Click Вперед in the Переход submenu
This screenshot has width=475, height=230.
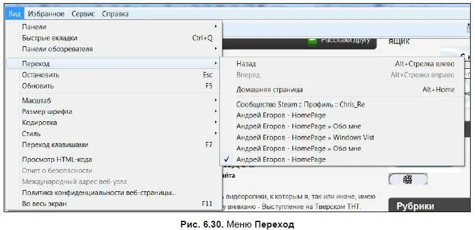point(343,75)
